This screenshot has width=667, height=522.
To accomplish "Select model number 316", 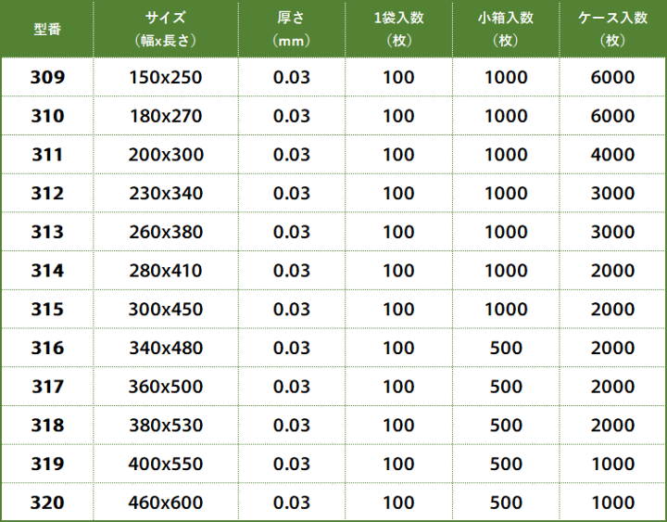I will coord(47,348).
